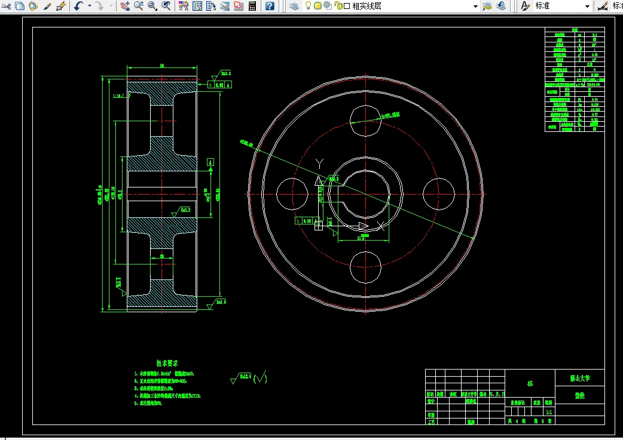Click the Paste from clipboard icon
The width and height of the screenshot is (623, 440).
click(33, 6)
